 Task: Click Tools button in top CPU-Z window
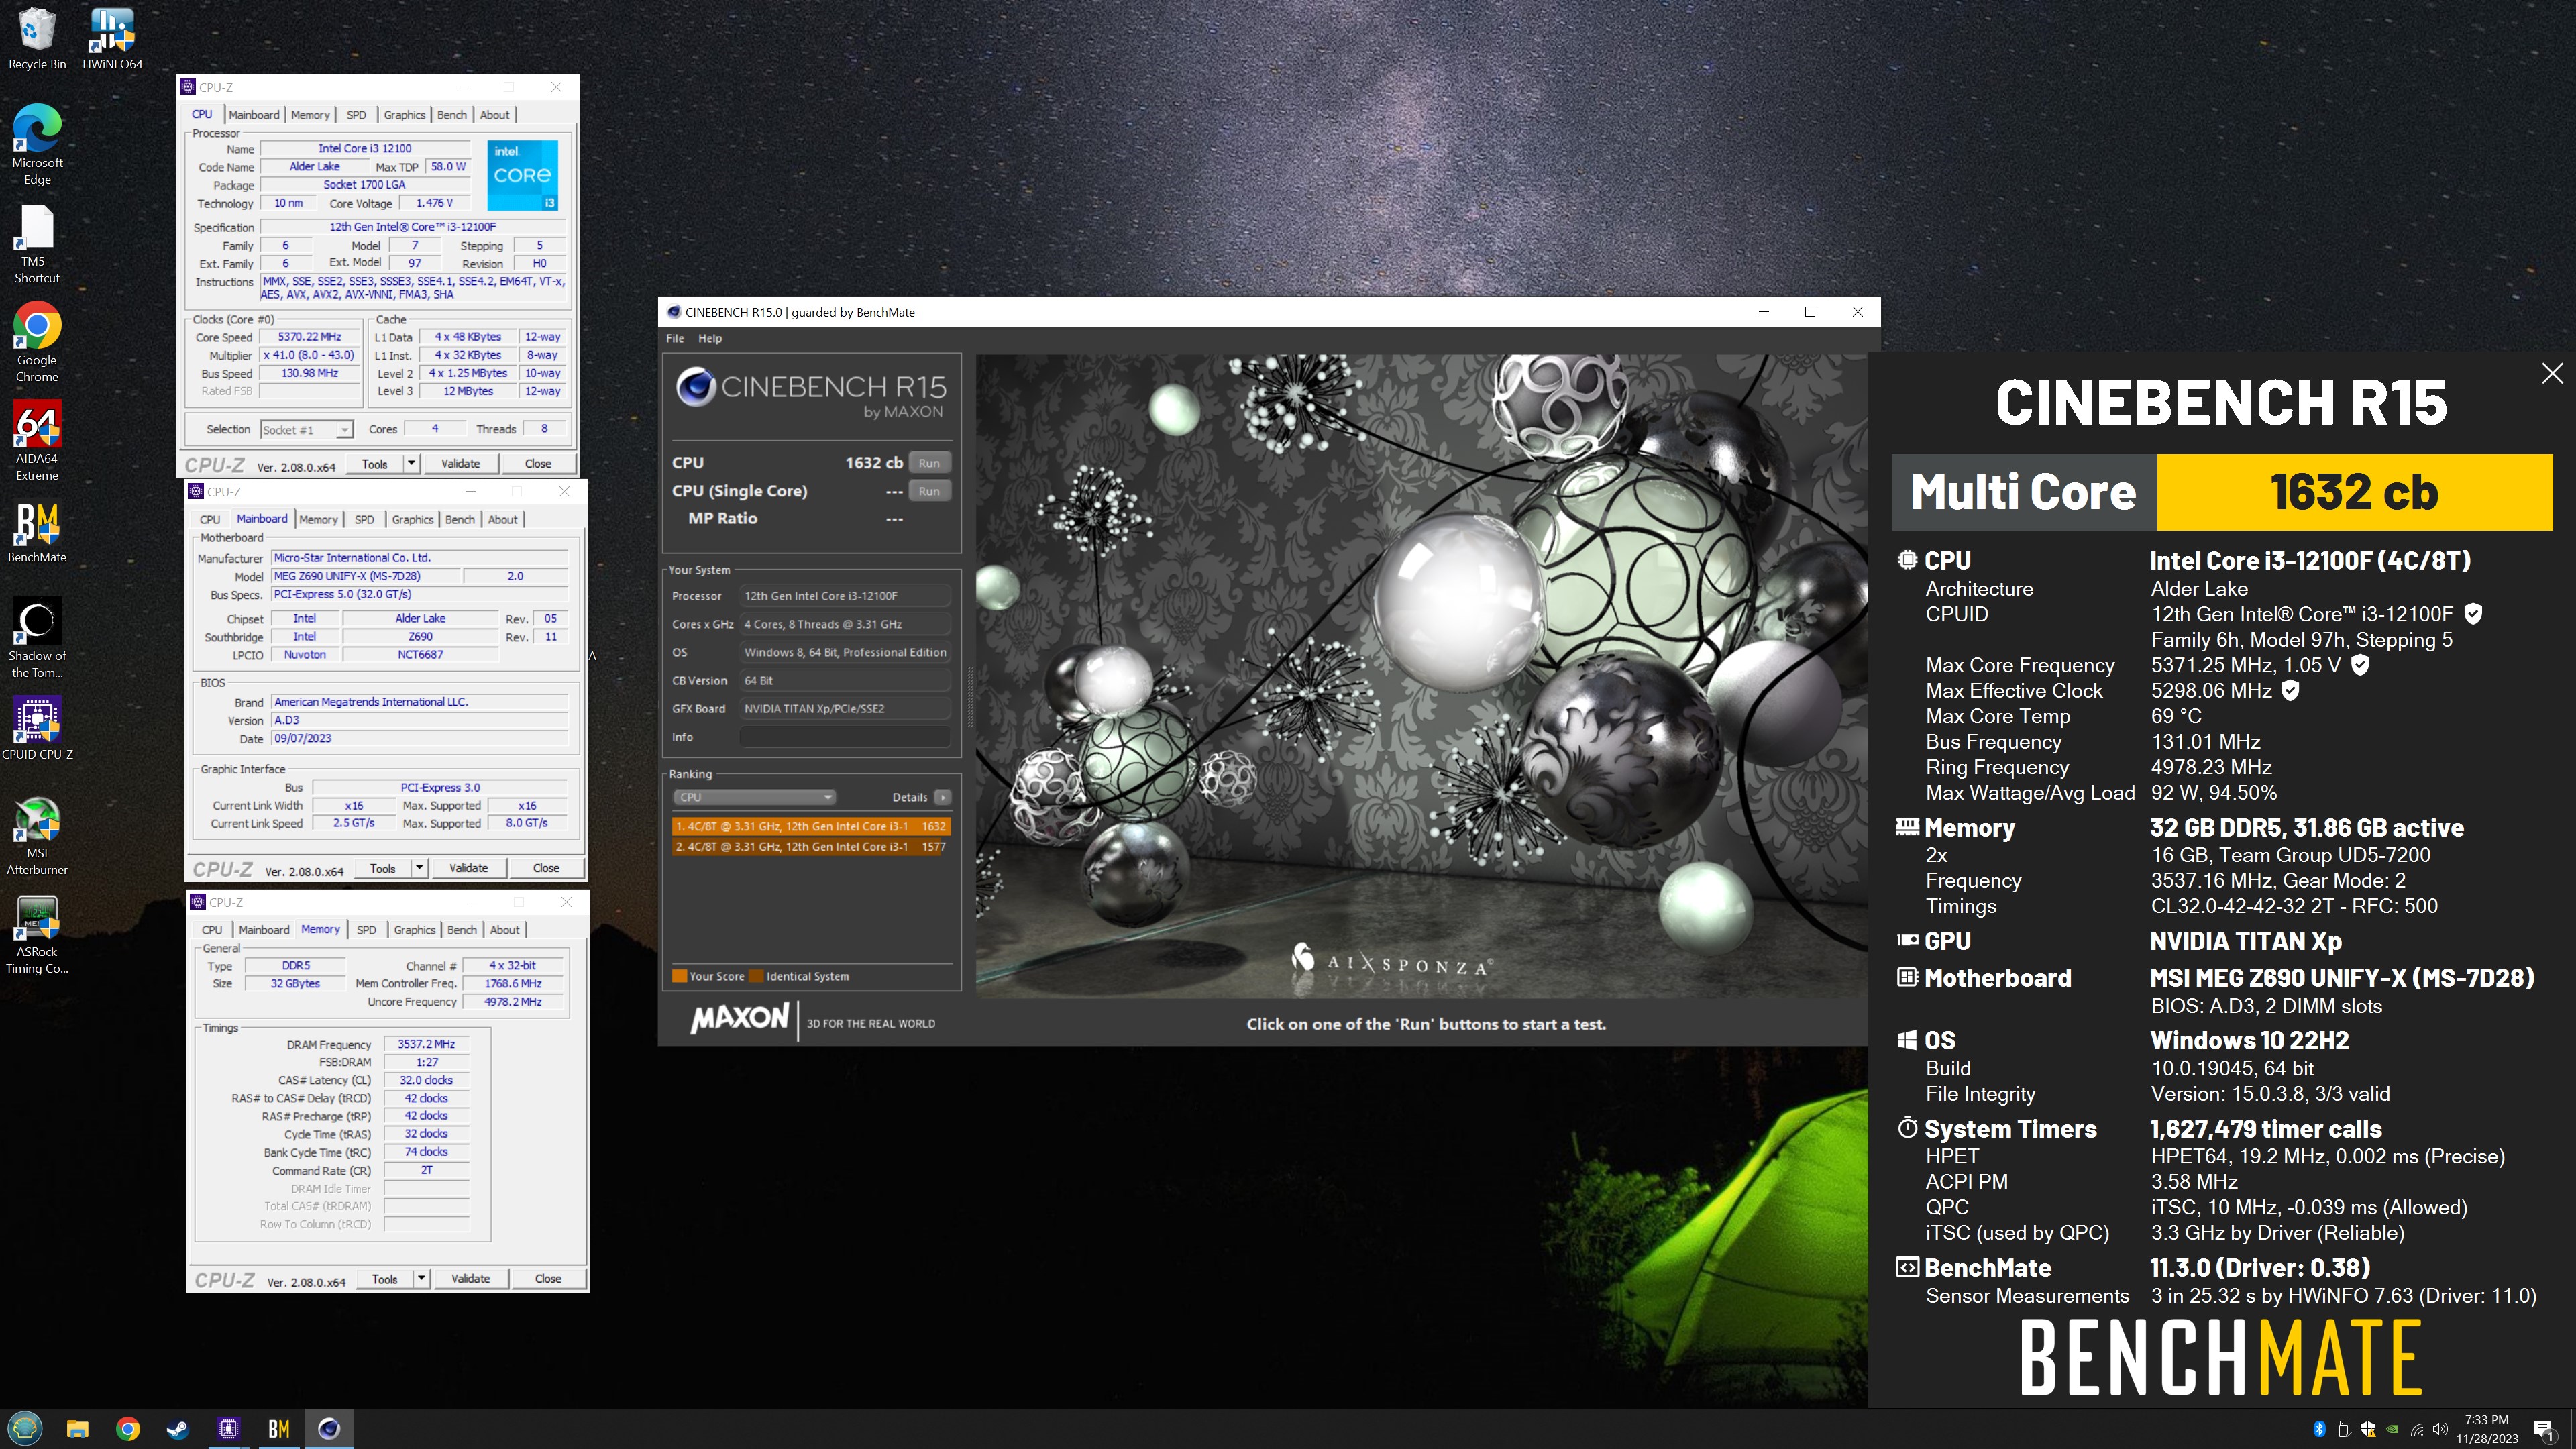tap(375, 463)
